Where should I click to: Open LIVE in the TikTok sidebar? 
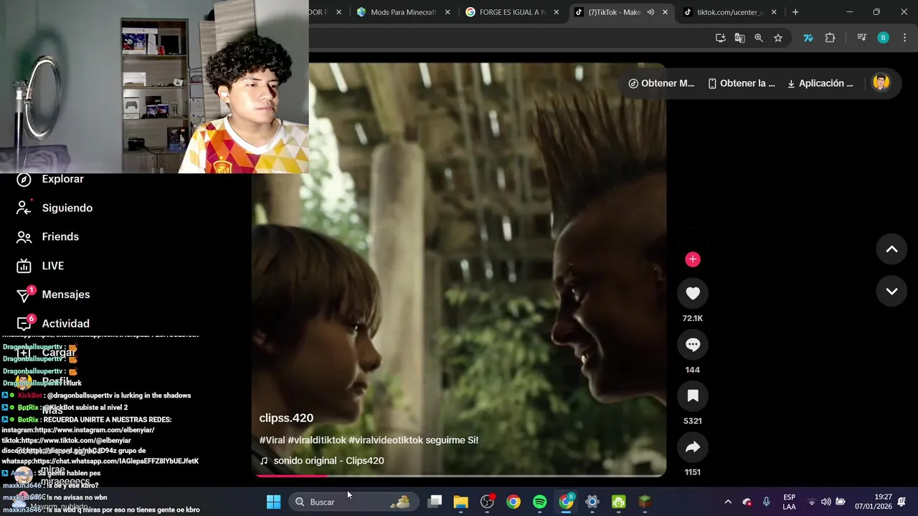click(40, 266)
